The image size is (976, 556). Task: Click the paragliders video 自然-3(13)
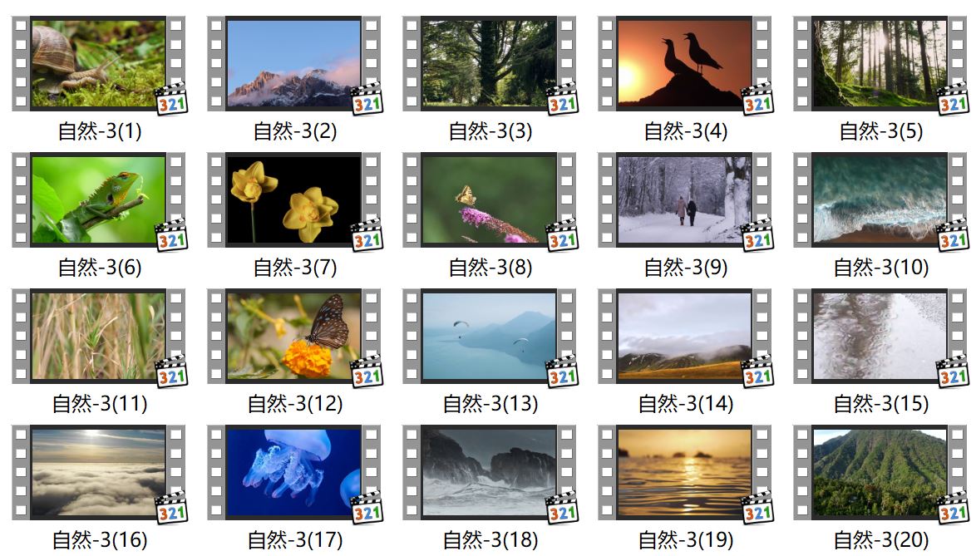(489, 336)
